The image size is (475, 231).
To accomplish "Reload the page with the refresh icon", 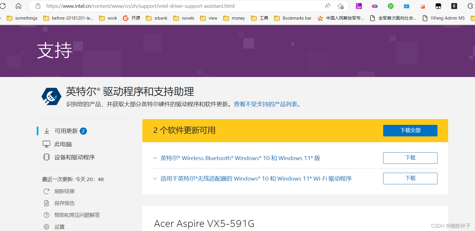I will (x=3, y=6).
